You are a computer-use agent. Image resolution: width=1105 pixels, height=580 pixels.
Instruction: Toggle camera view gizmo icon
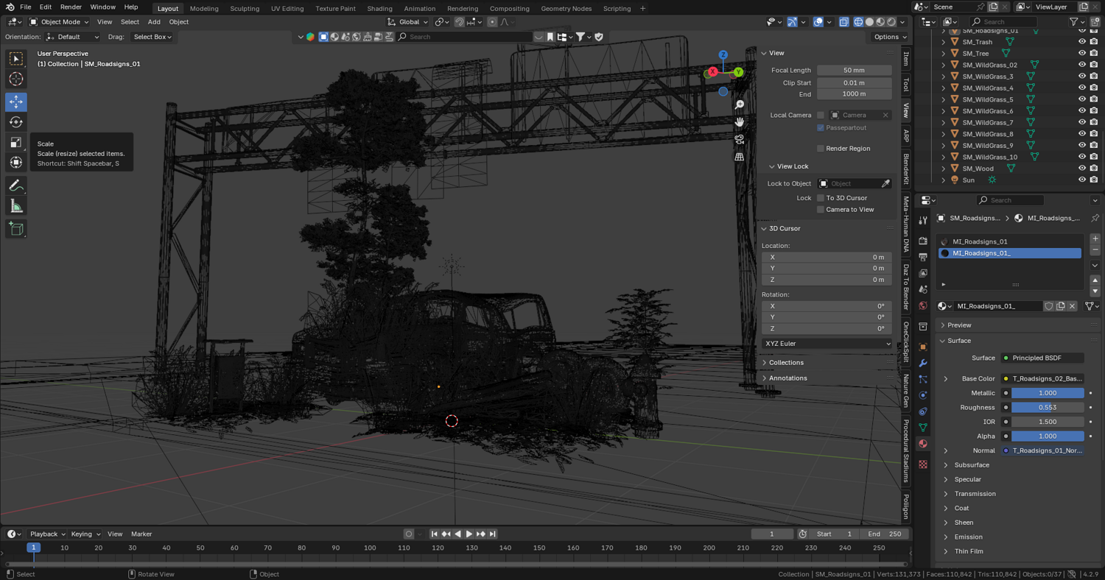[739, 139]
